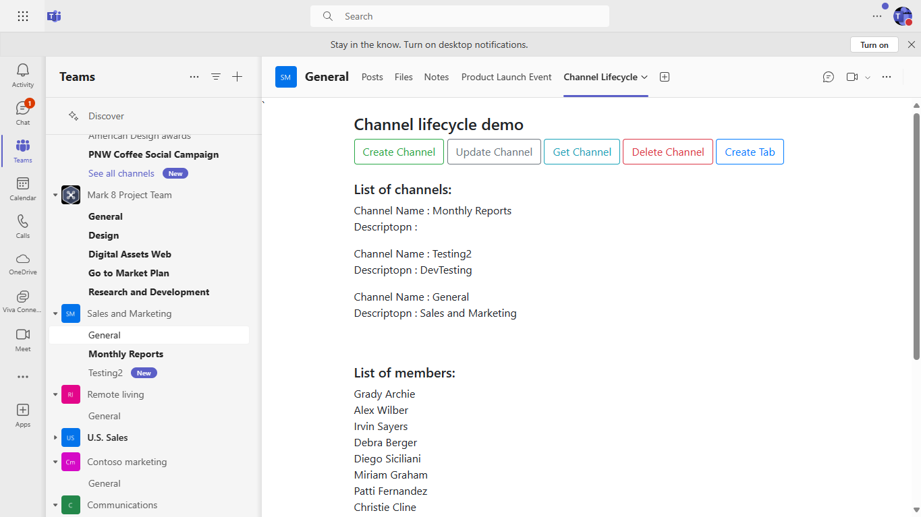The width and height of the screenshot is (921, 517).
Task: Click the Microsoft Teams logo icon
Action: 54,16
